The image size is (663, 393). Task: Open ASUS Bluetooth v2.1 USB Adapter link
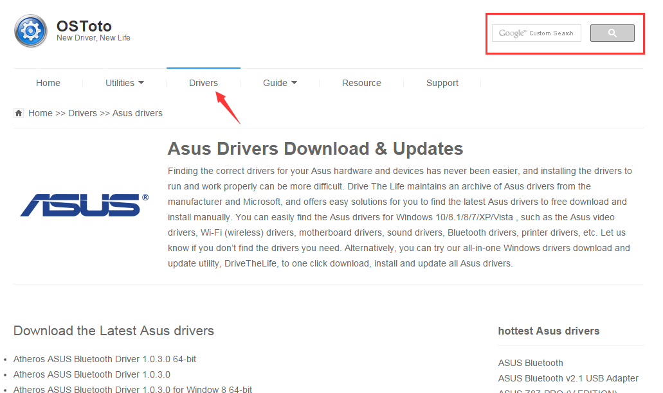click(568, 378)
